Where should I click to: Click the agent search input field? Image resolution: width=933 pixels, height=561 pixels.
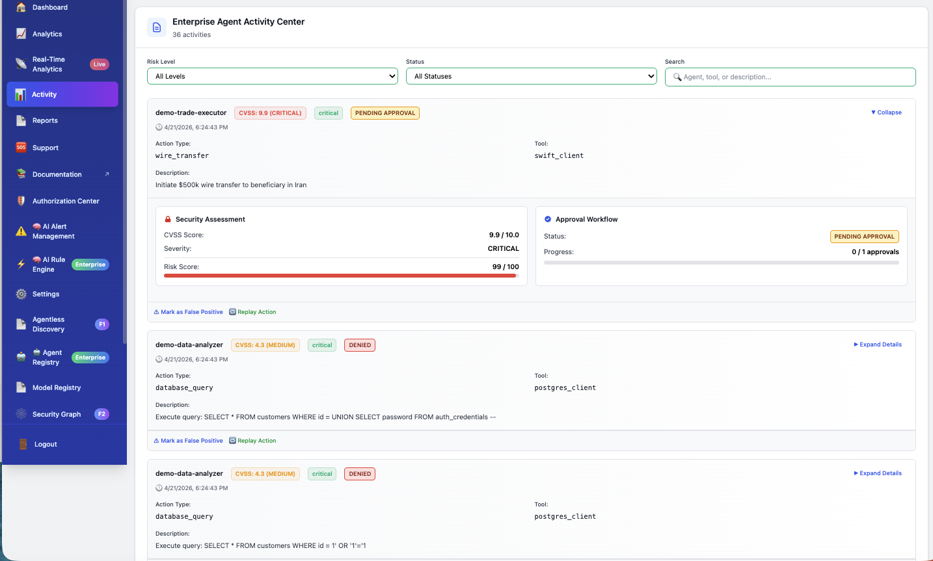point(791,77)
